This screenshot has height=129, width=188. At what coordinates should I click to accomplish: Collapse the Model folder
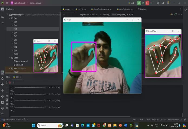tap(10, 58)
